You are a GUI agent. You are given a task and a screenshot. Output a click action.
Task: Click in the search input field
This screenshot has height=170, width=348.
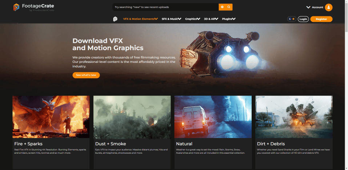coord(165,7)
